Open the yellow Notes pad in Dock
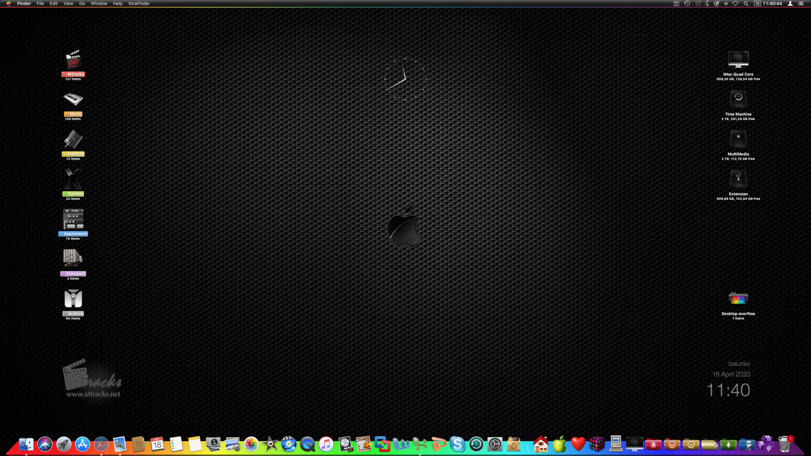The image size is (811, 456). click(x=195, y=444)
